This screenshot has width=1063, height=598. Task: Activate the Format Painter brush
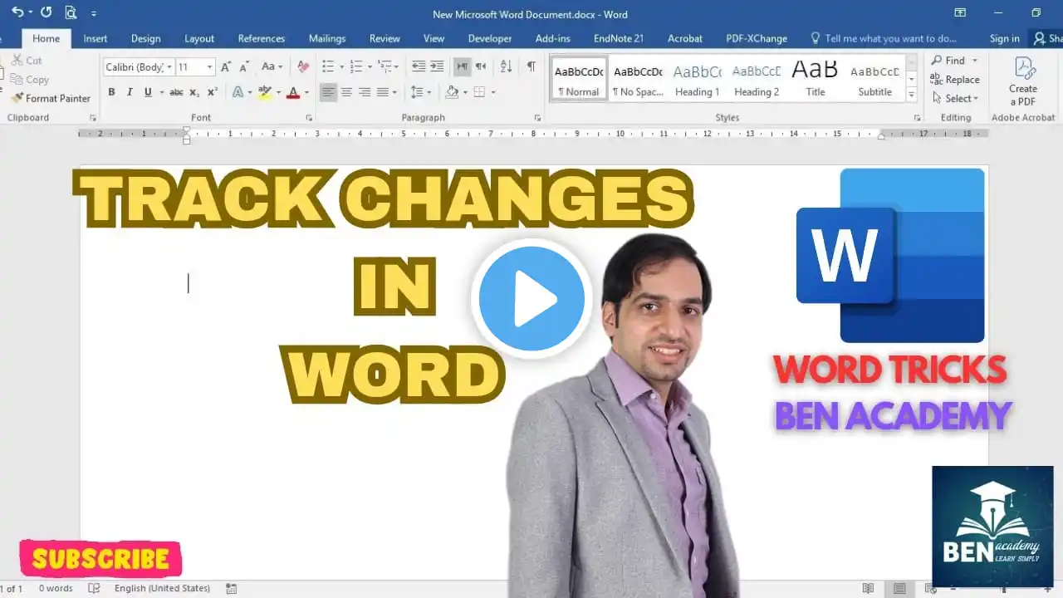51,98
